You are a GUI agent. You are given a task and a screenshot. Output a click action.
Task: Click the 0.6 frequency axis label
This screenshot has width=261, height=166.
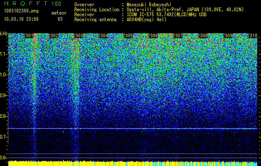[3, 158]
